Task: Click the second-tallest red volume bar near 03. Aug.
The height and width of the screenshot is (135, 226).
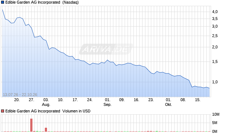Action: tap(46, 130)
